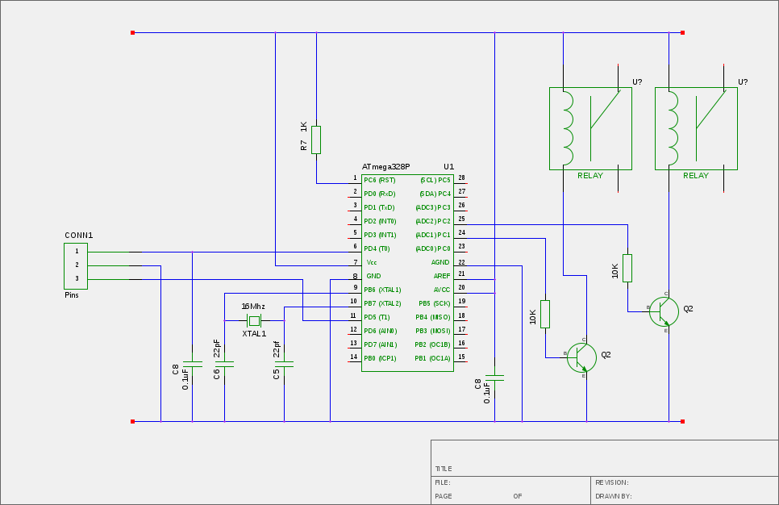
Task: Click the (SDA) PC4 pin label
Action: click(435, 194)
